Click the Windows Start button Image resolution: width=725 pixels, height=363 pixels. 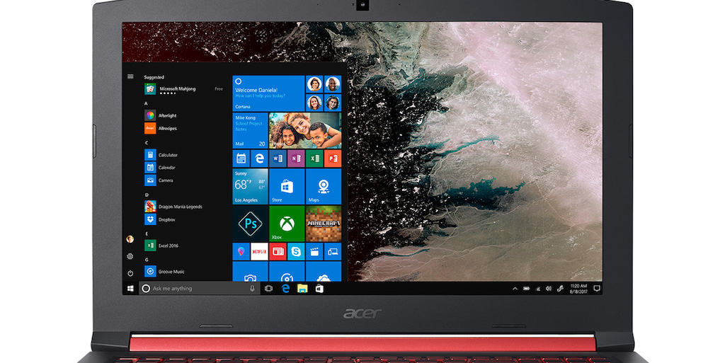point(130,289)
